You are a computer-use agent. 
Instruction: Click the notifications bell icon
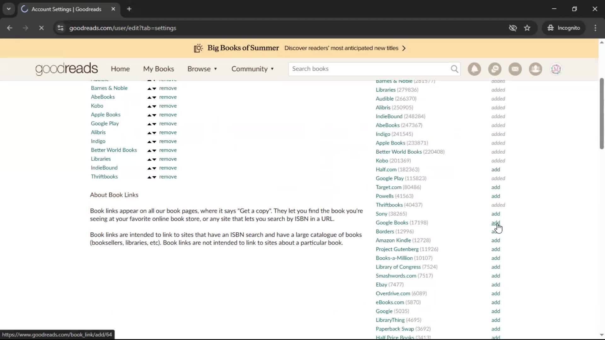pyautogui.click(x=474, y=69)
